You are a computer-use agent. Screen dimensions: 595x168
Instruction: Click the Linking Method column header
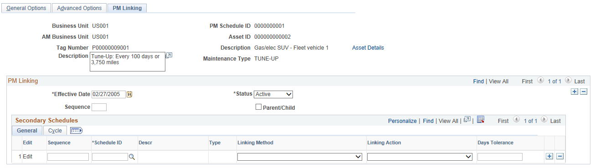tap(255, 143)
